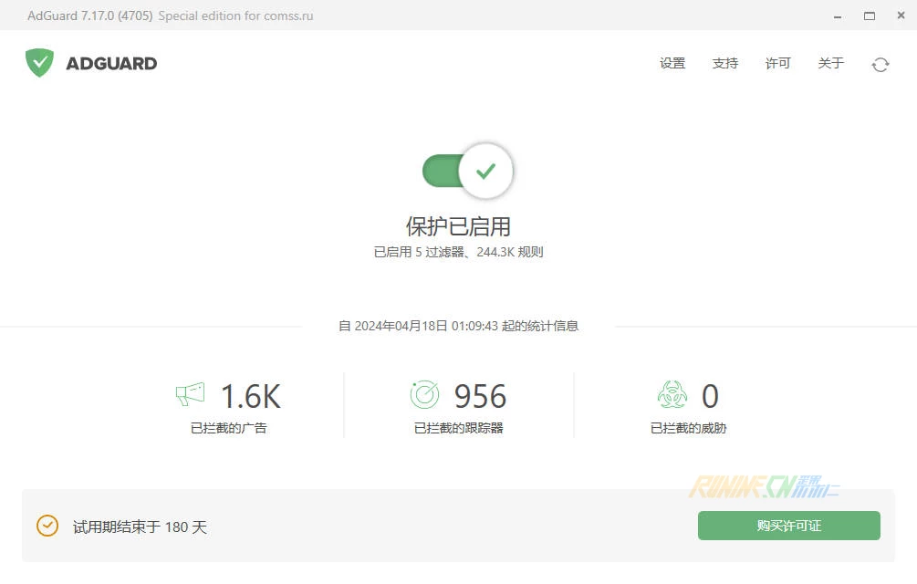Open the 支持 support menu

click(x=725, y=63)
